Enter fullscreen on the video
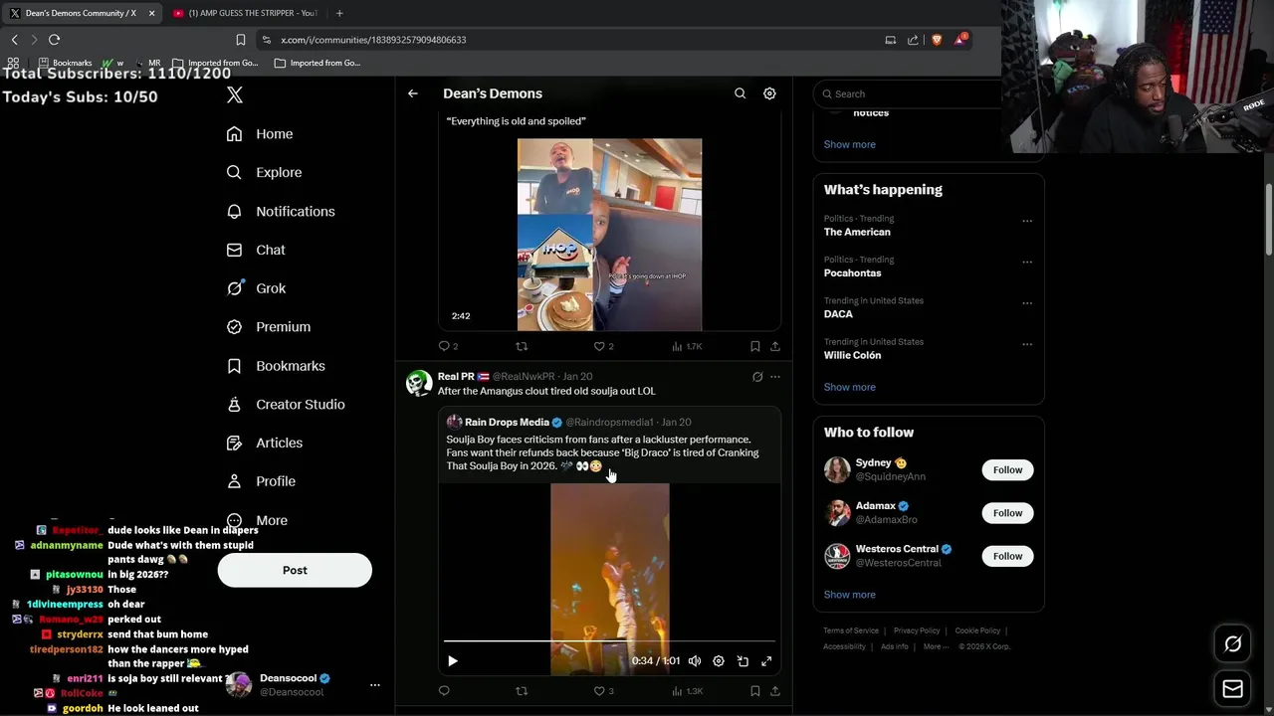Screen dimensions: 1274x716 click(x=766, y=661)
